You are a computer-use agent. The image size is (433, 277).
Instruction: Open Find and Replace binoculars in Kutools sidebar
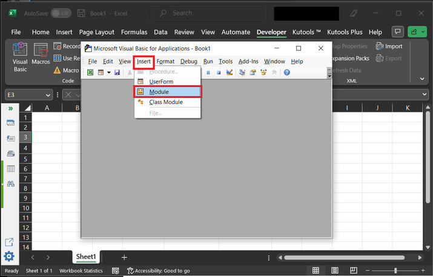coord(10,184)
